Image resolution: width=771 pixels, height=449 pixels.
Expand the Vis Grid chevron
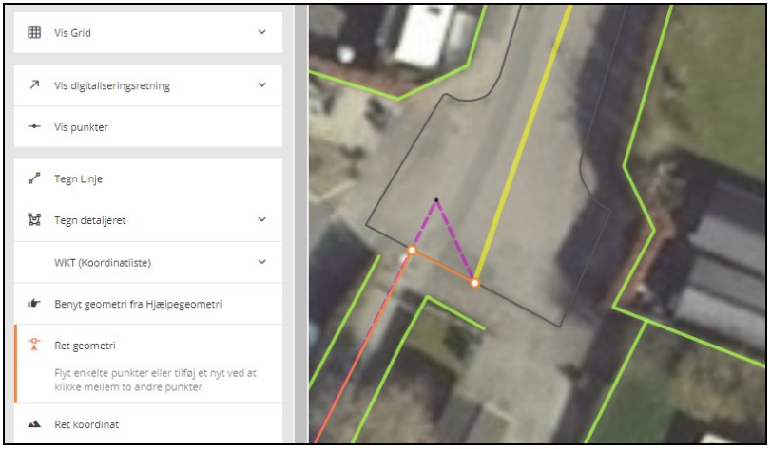click(x=262, y=32)
